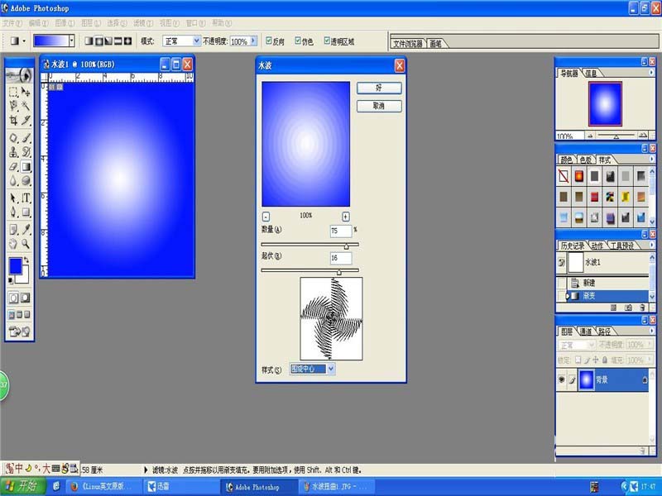Choose the Type text tool
Image resolution: width=662 pixels, height=496 pixels.
[26, 198]
